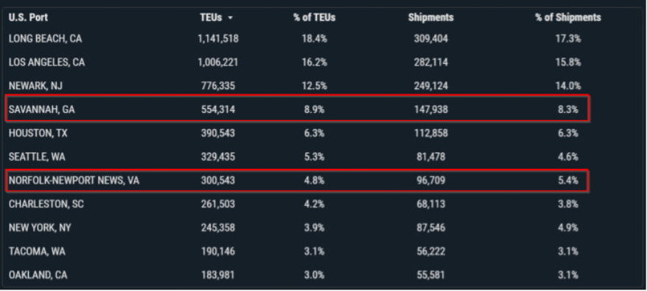Open the LOS ANGELES, CA port entry

click(297, 63)
